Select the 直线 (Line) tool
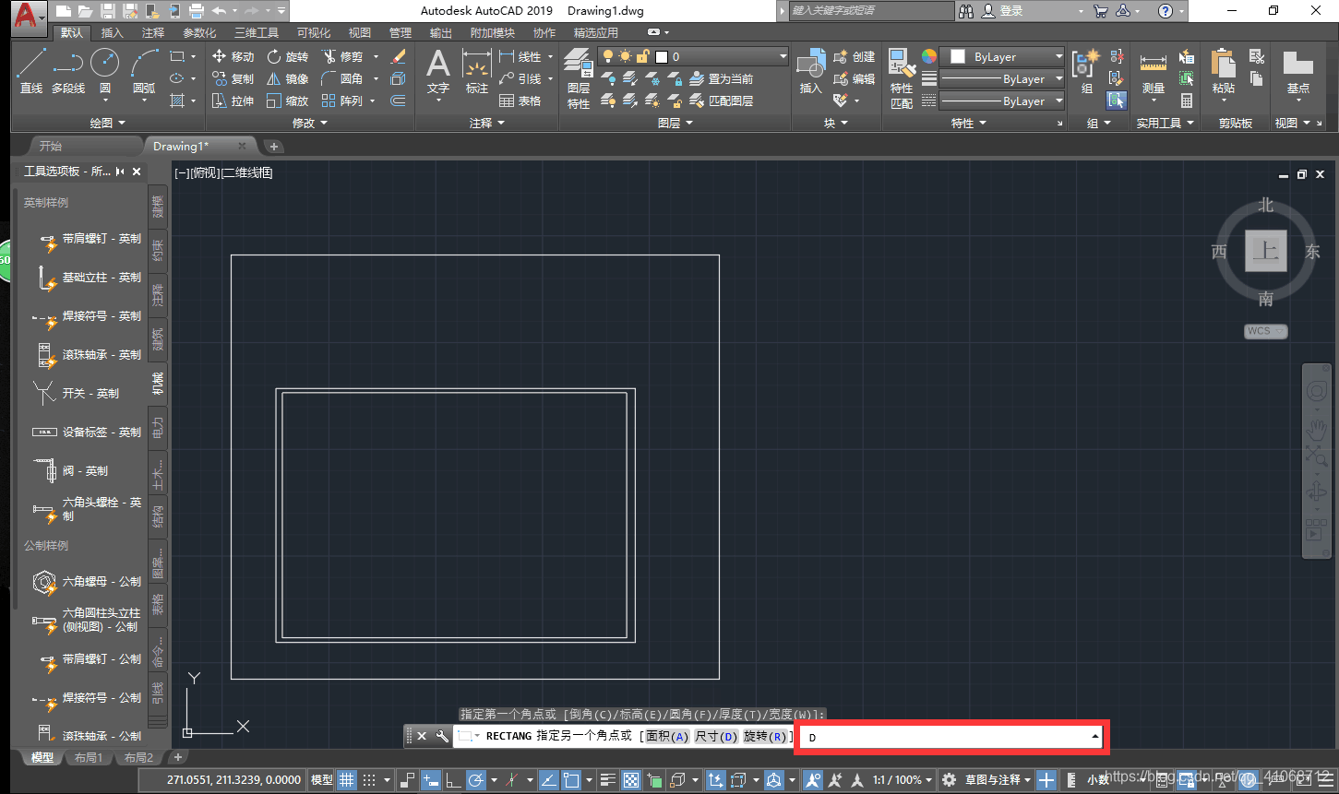 (31, 70)
